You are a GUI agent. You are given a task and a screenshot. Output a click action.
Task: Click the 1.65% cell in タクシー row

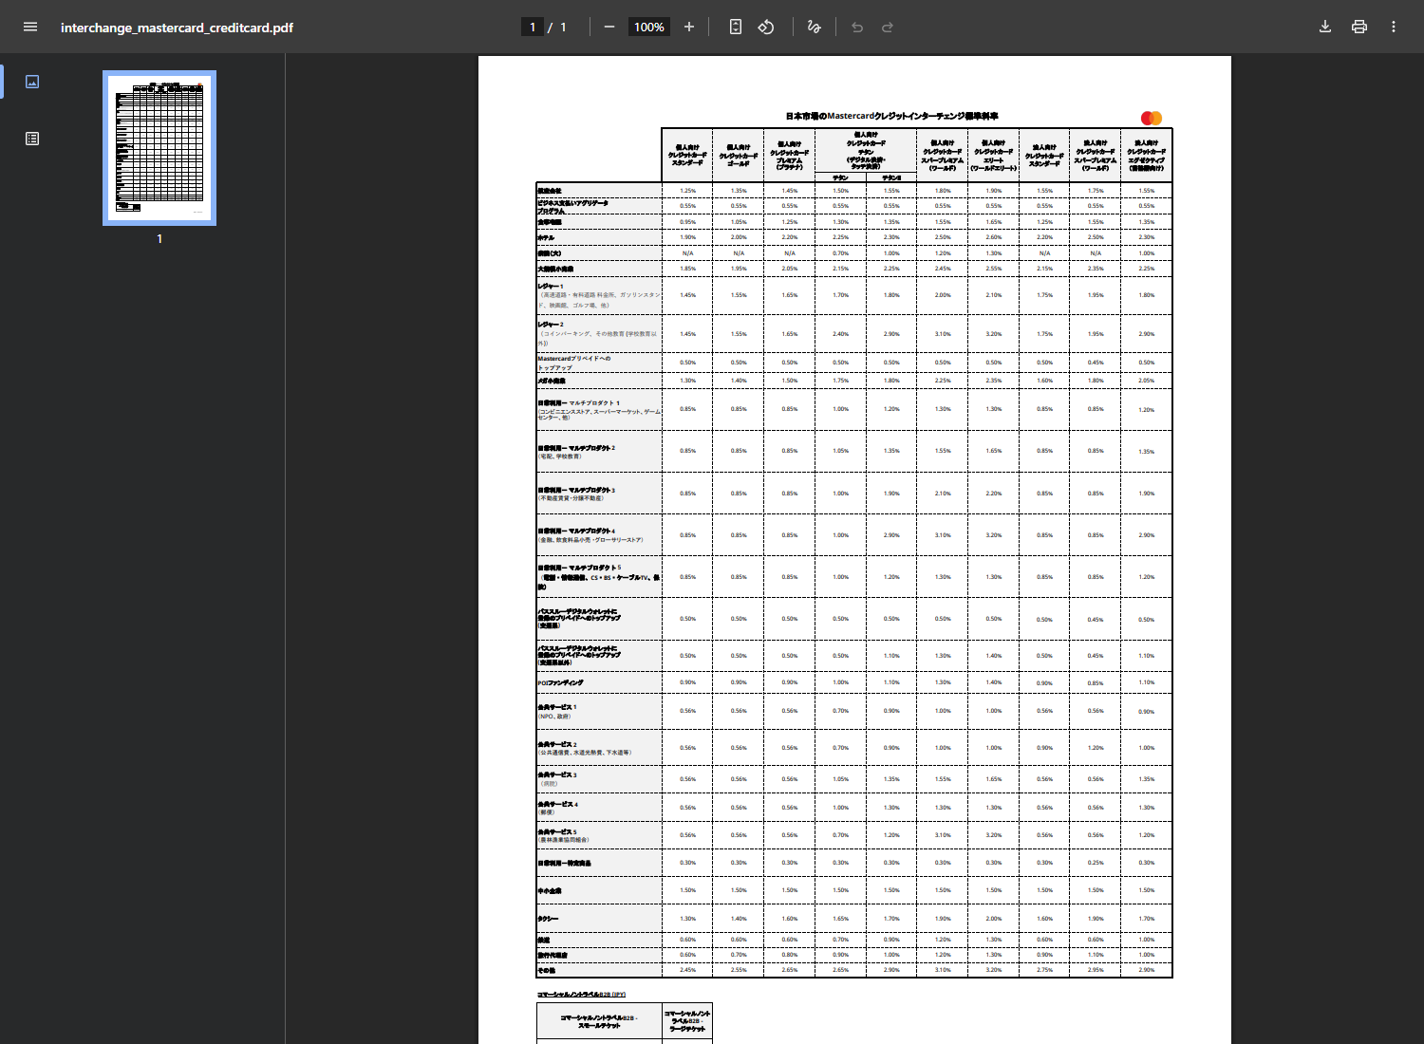[x=840, y=919]
